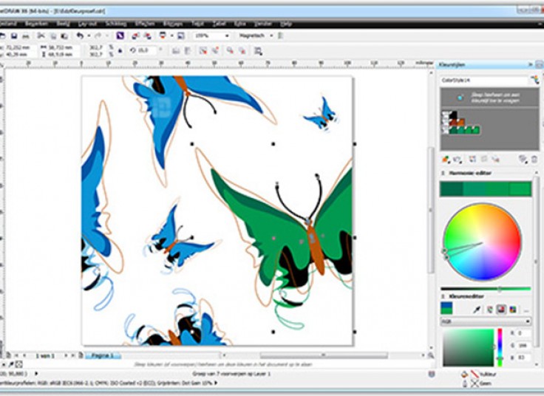Open the Bitmaps menu
544x396 pixels.
tap(173, 24)
